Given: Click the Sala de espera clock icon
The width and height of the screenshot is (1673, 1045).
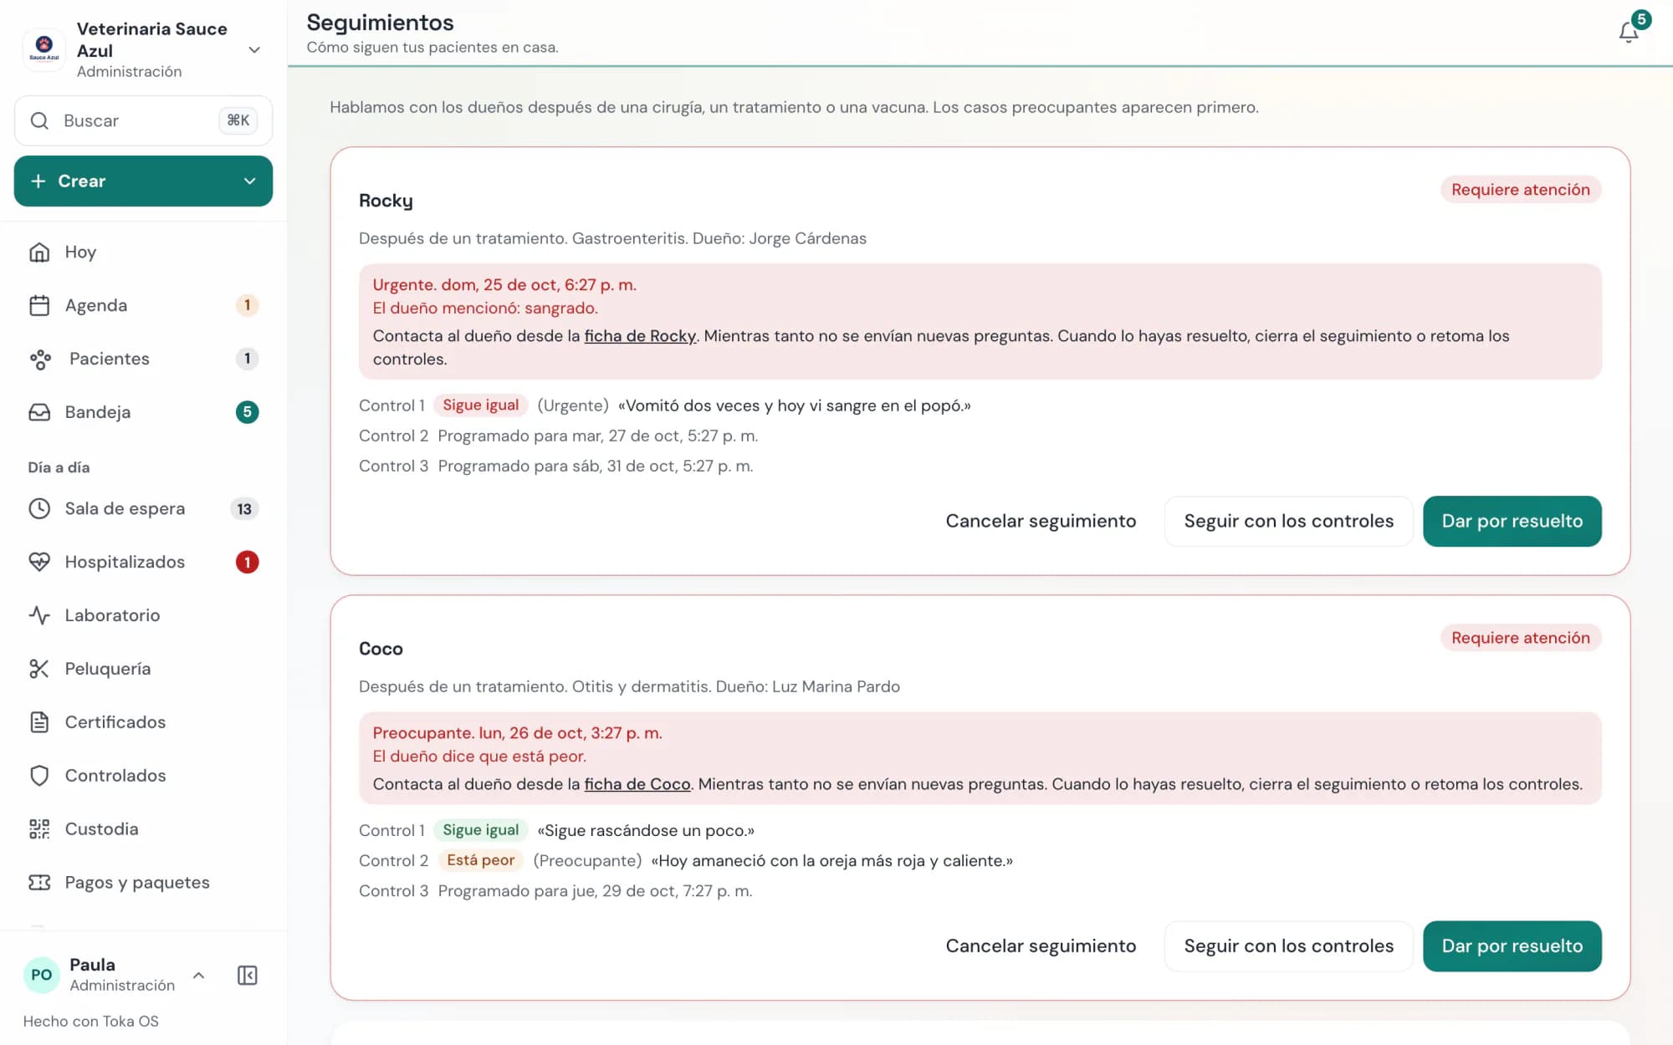Looking at the screenshot, I should click(39, 508).
